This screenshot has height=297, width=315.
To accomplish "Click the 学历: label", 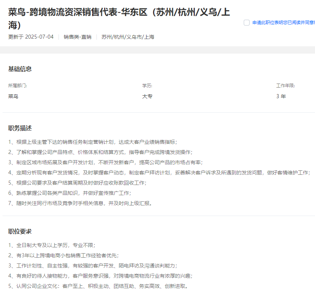I will coord(147,86).
